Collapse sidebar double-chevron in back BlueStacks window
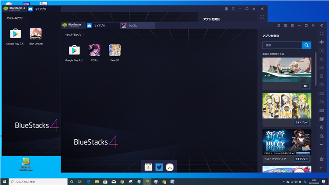 262,9
